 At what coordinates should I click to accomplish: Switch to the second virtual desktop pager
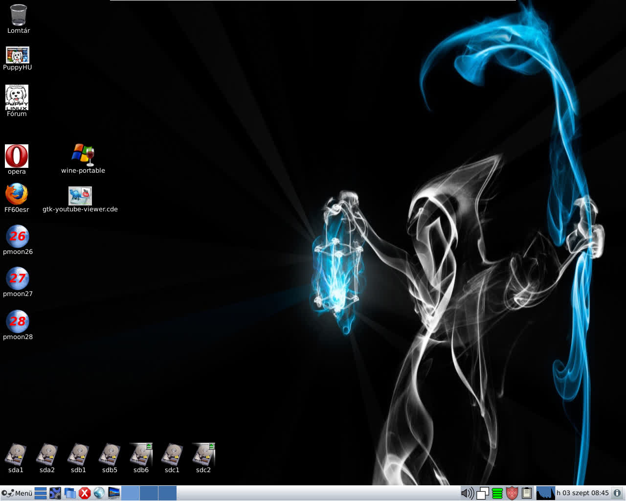pyautogui.click(x=149, y=493)
